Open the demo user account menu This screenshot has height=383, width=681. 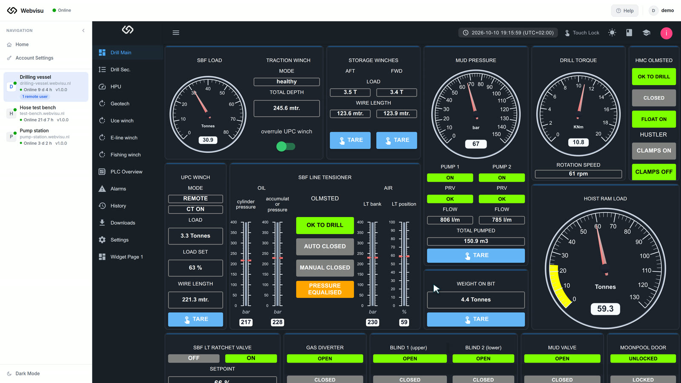[662, 11]
